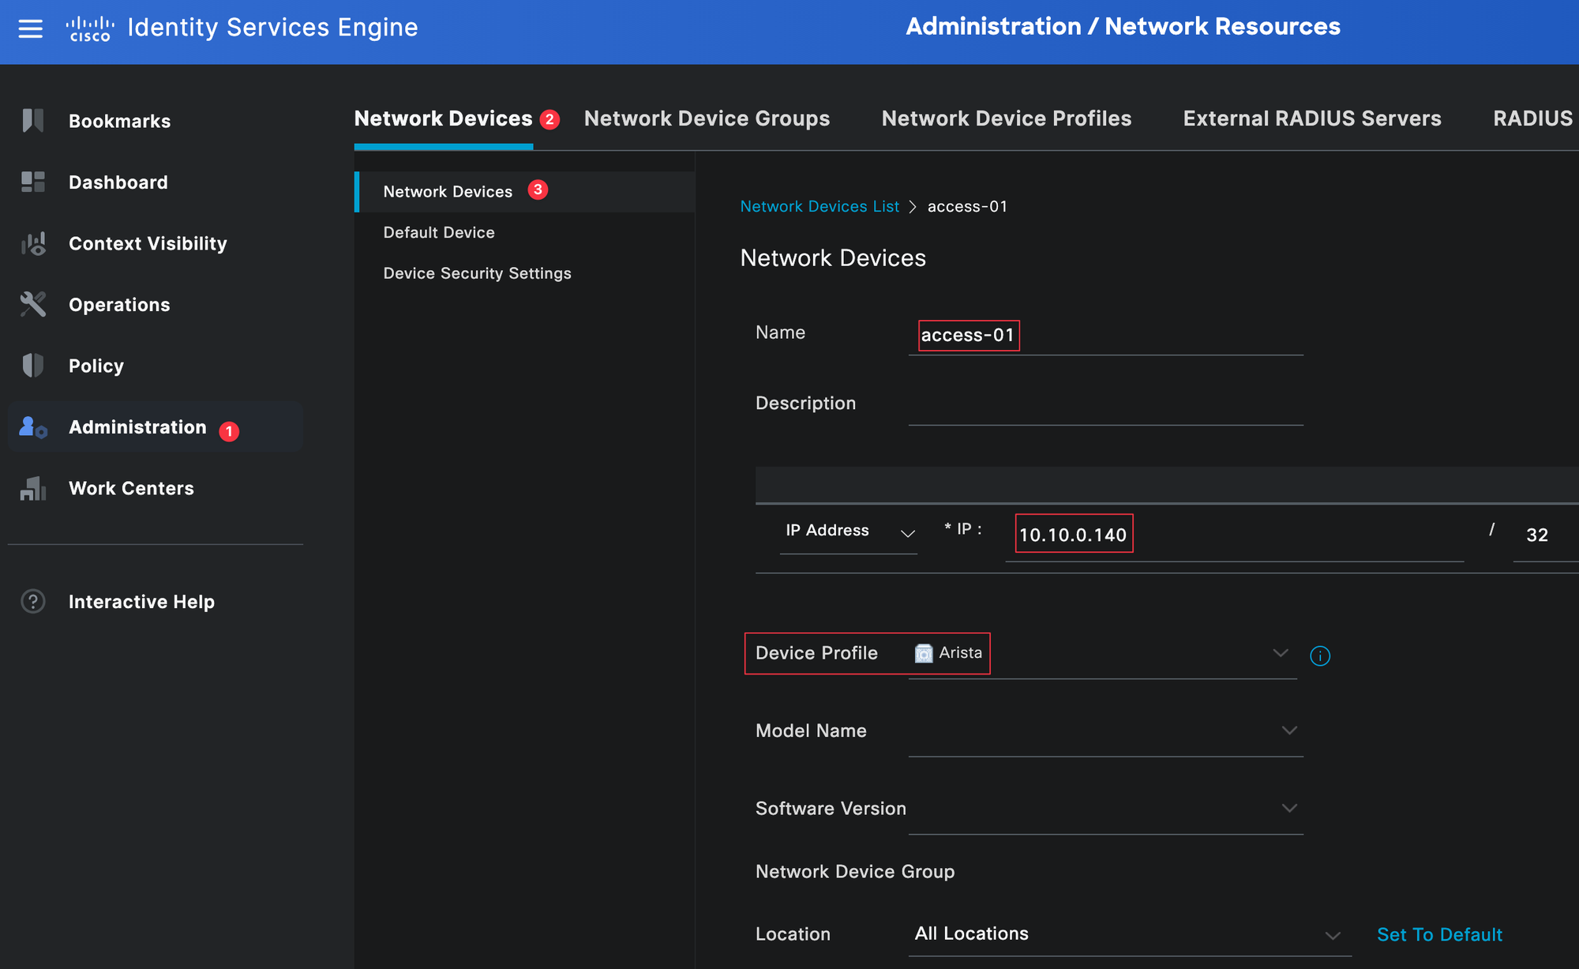Image resolution: width=1579 pixels, height=969 pixels.
Task: Click the Work Centers icon
Action: tap(33, 488)
